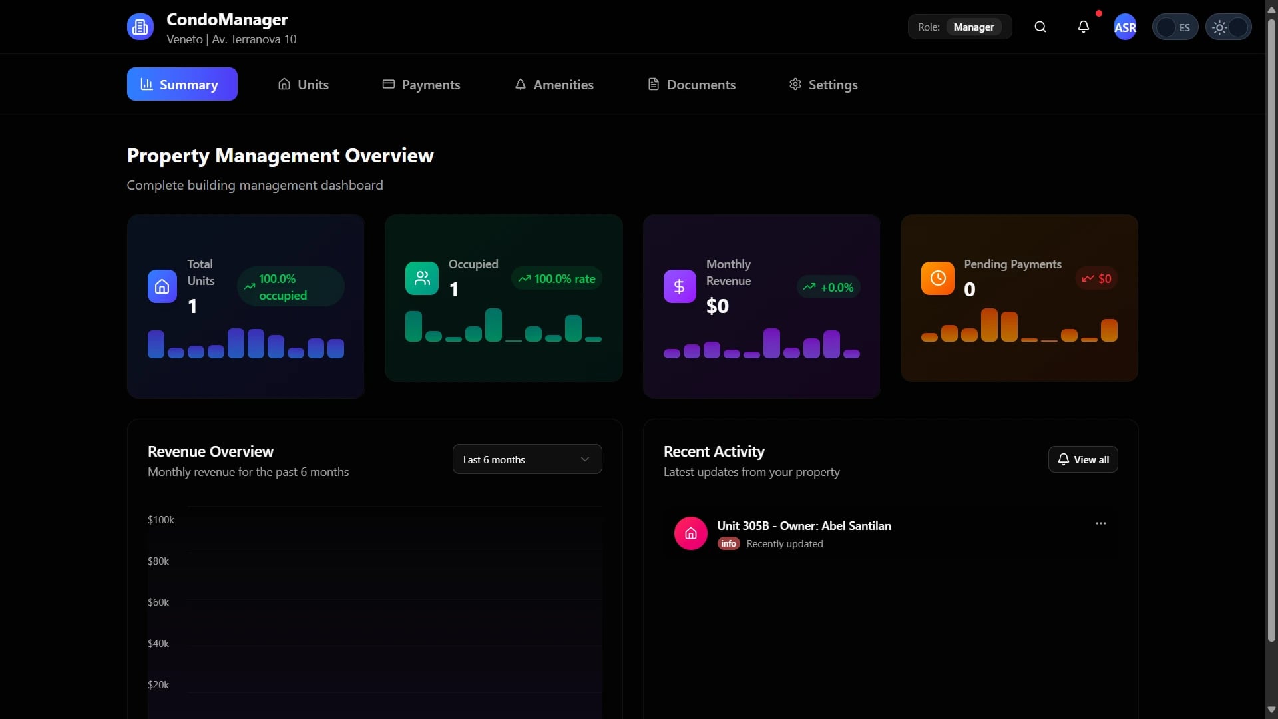Switch to the Payments tab

[x=421, y=84]
